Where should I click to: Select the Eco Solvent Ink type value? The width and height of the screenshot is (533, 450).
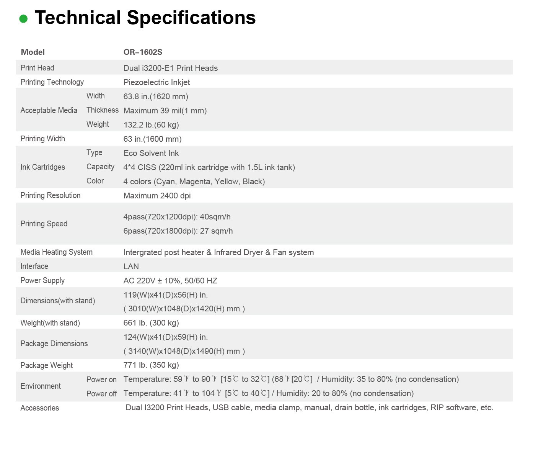pyautogui.click(x=151, y=153)
